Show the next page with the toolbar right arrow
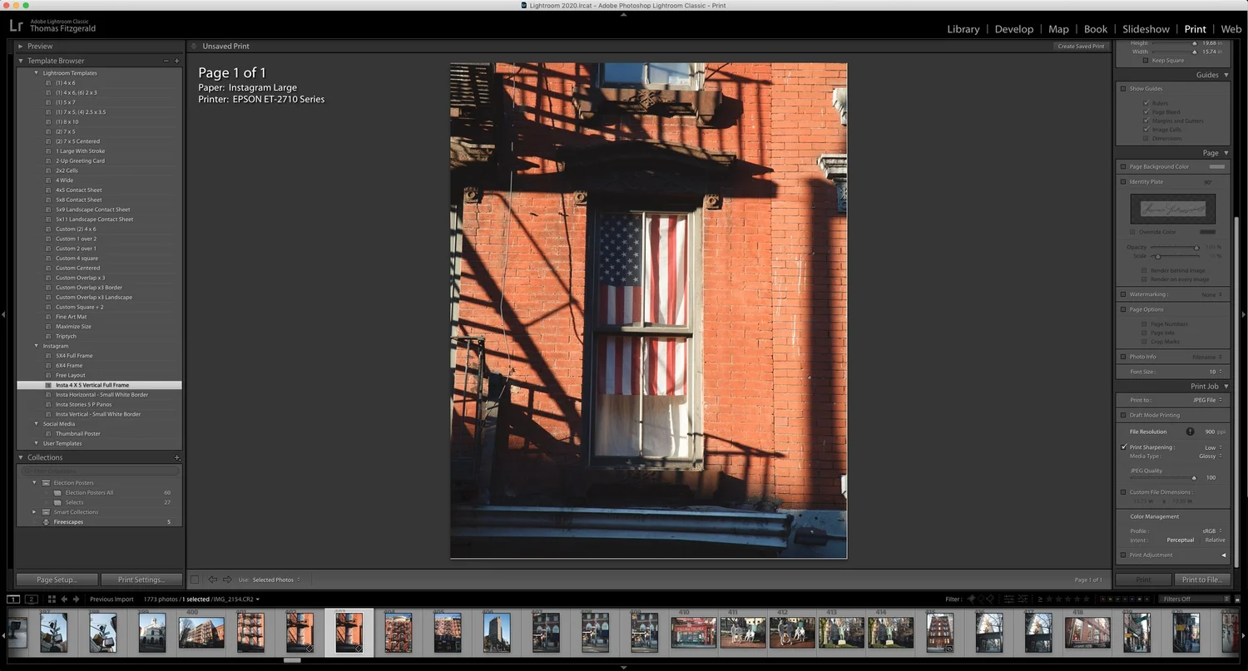Viewport: 1248px width, 671px height. pyautogui.click(x=227, y=580)
